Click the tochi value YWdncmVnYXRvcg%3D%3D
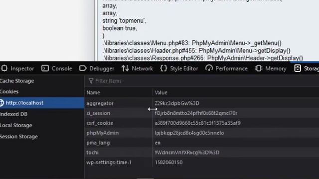The width and height of the screenshot is (319, 179). pos(187,153)
